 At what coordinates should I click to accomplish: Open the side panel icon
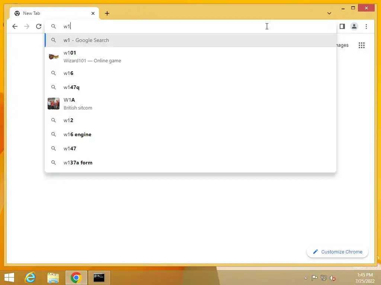pos(342,26)
